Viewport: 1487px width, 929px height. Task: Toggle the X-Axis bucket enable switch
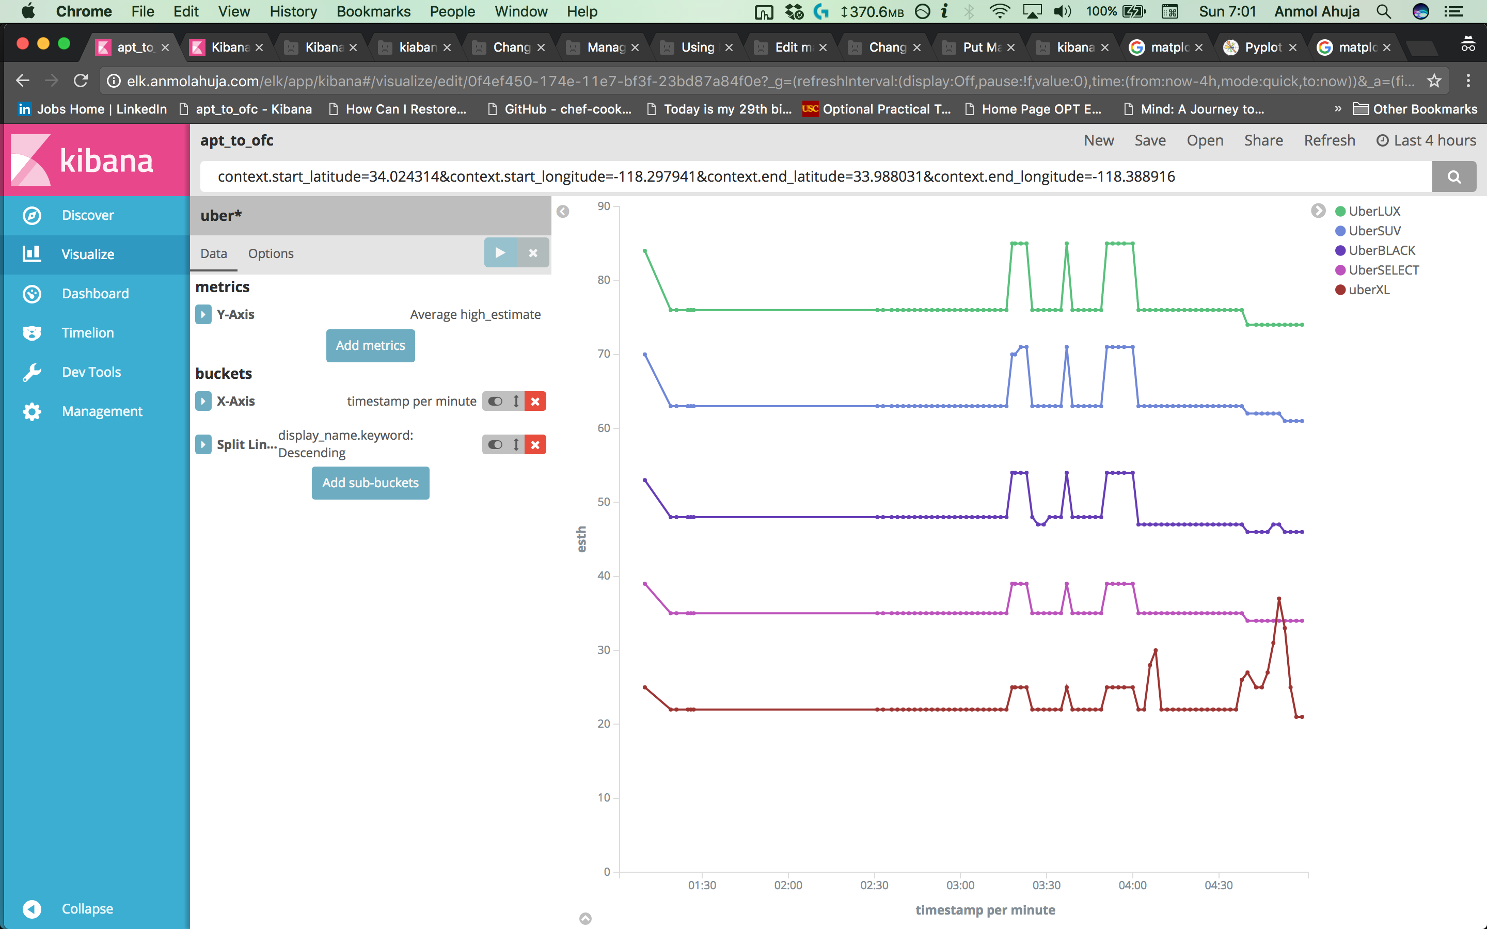495,401
